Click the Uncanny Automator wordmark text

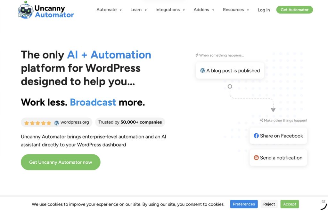[x=54, y=12]
